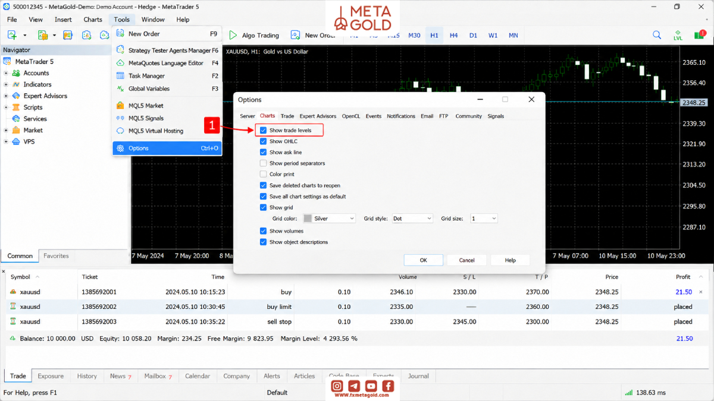Open the Expert Advisors tab in Options
714x401 pixels.
point(318,116)
